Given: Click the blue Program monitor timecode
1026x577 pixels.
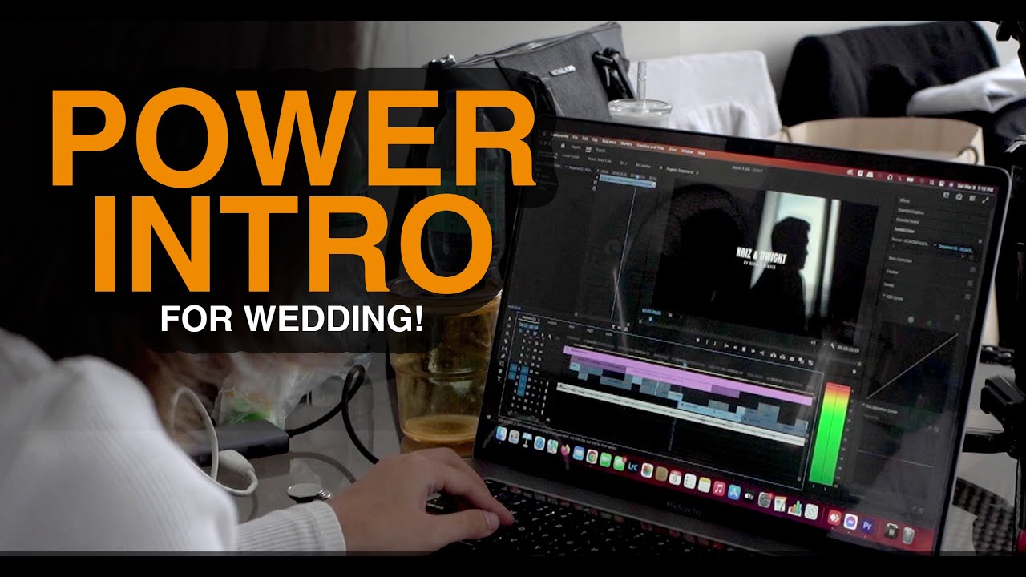Looking at the screenshot, I should click(651, 312).
